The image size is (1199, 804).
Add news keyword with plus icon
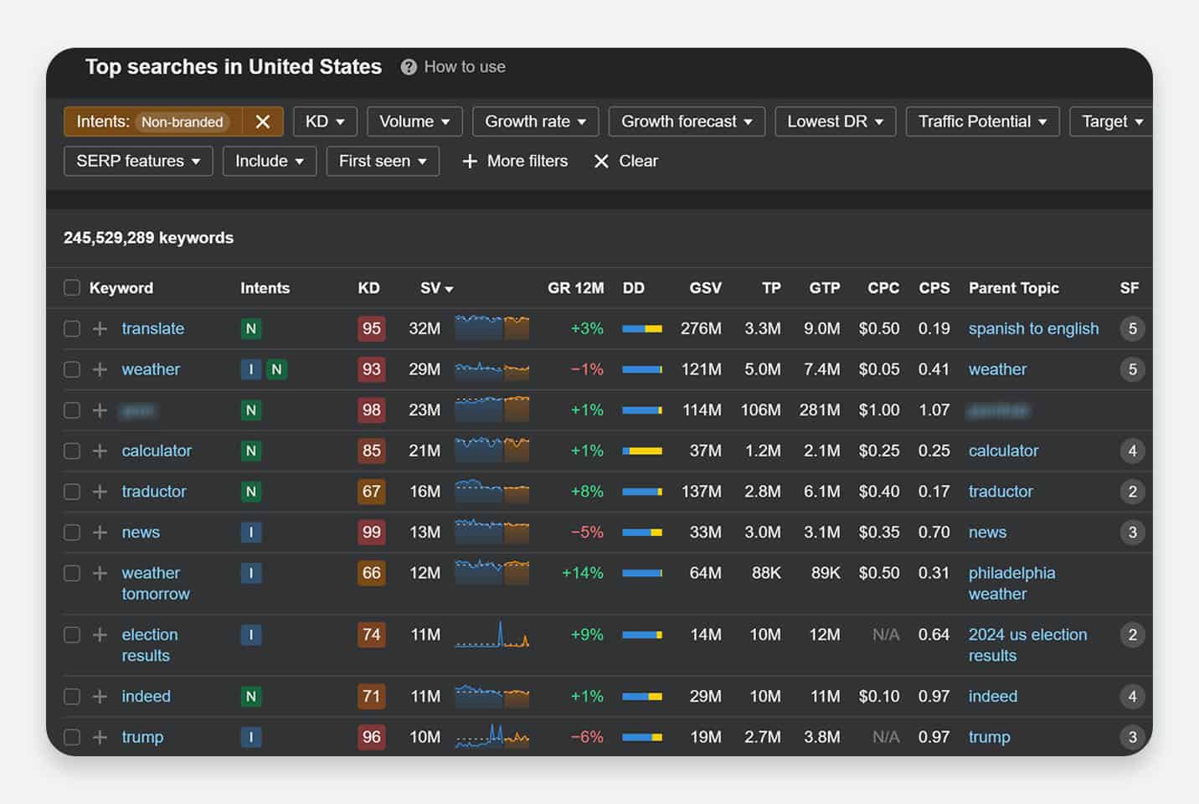[x=100, y=532]
